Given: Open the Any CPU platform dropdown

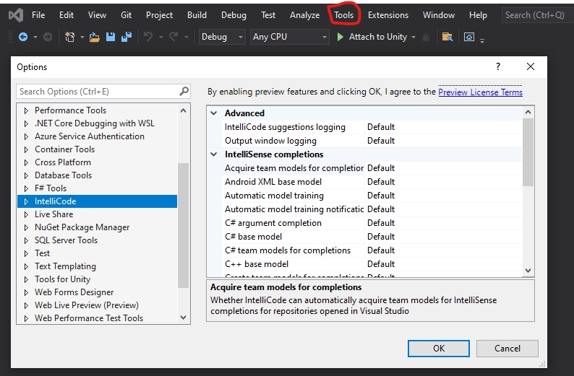Looking at the screenshot, I should point(289,37).
